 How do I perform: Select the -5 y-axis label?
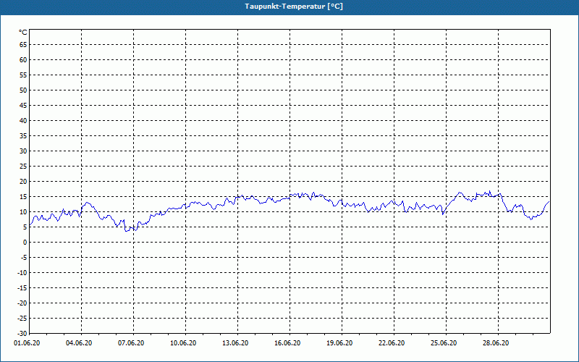coord(24,258)
